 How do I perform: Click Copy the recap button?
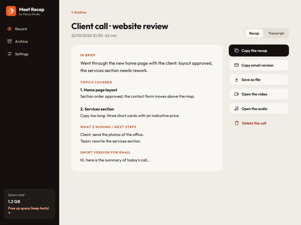tap(259, 50)
